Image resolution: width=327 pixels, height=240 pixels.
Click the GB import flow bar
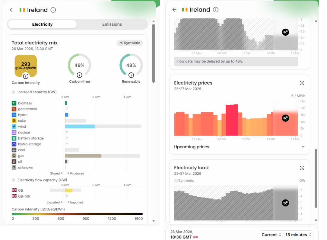[69, 190]
